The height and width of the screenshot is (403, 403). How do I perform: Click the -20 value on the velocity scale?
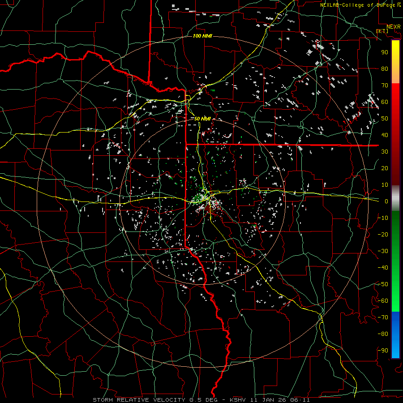[383, 235]
